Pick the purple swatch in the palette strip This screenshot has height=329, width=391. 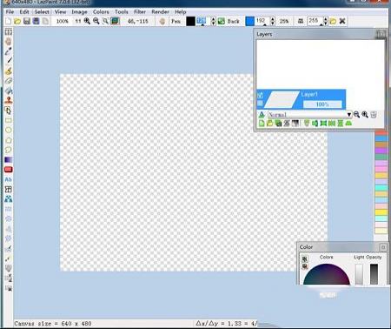click(x=381, y=151)
